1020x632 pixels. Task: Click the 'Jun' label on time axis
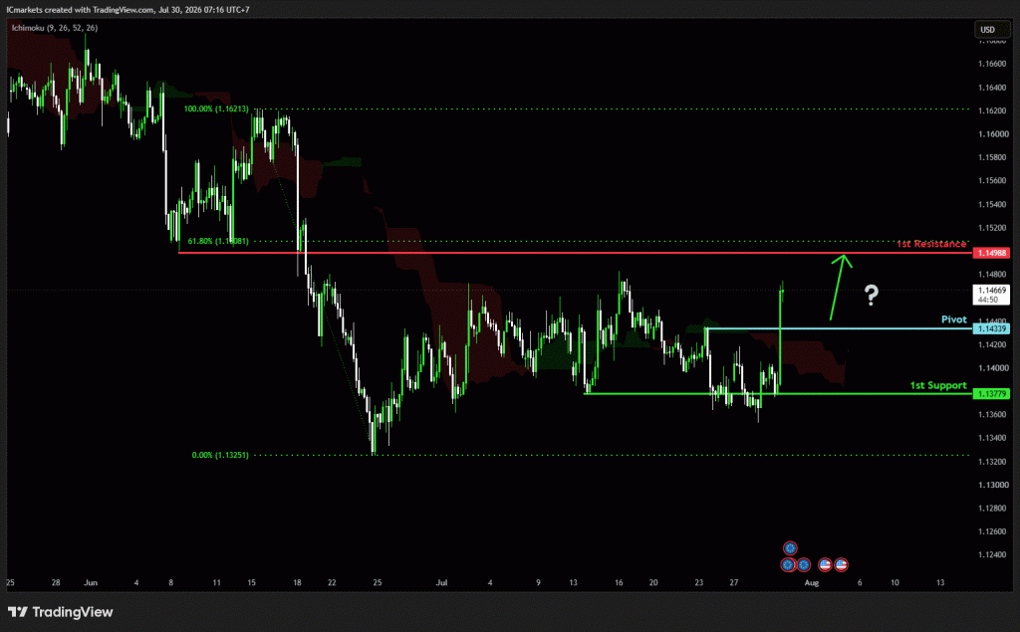pos(91,582)
